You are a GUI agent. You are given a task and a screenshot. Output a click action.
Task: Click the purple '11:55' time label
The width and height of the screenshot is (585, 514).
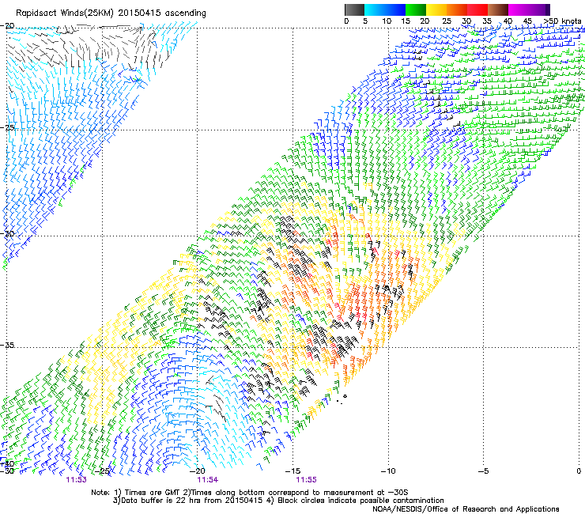[306, 480]
